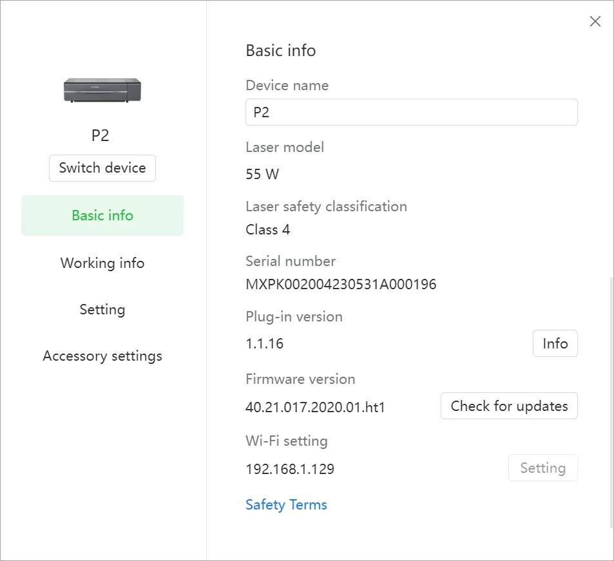
Task: Open Accessory settings tab
Action: pos(102,356)
